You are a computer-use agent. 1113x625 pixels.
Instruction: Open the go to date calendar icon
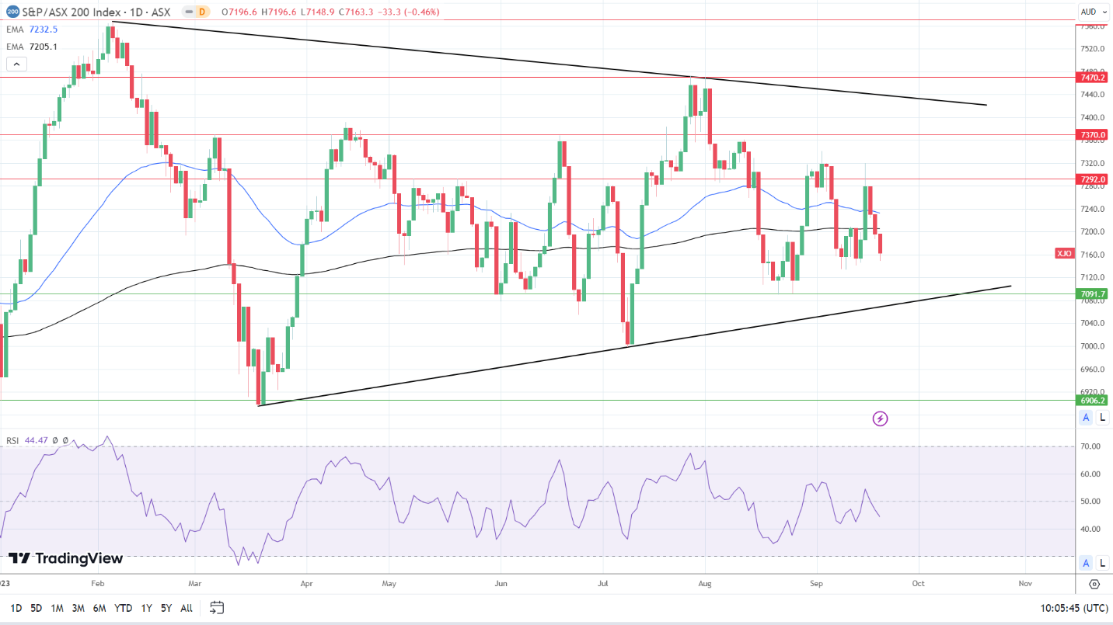tap(217, 607)
